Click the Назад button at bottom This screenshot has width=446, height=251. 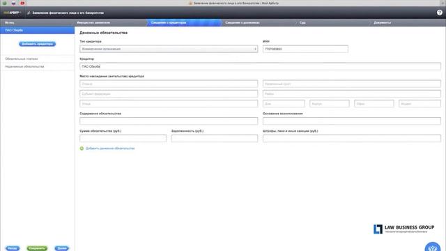13,248
